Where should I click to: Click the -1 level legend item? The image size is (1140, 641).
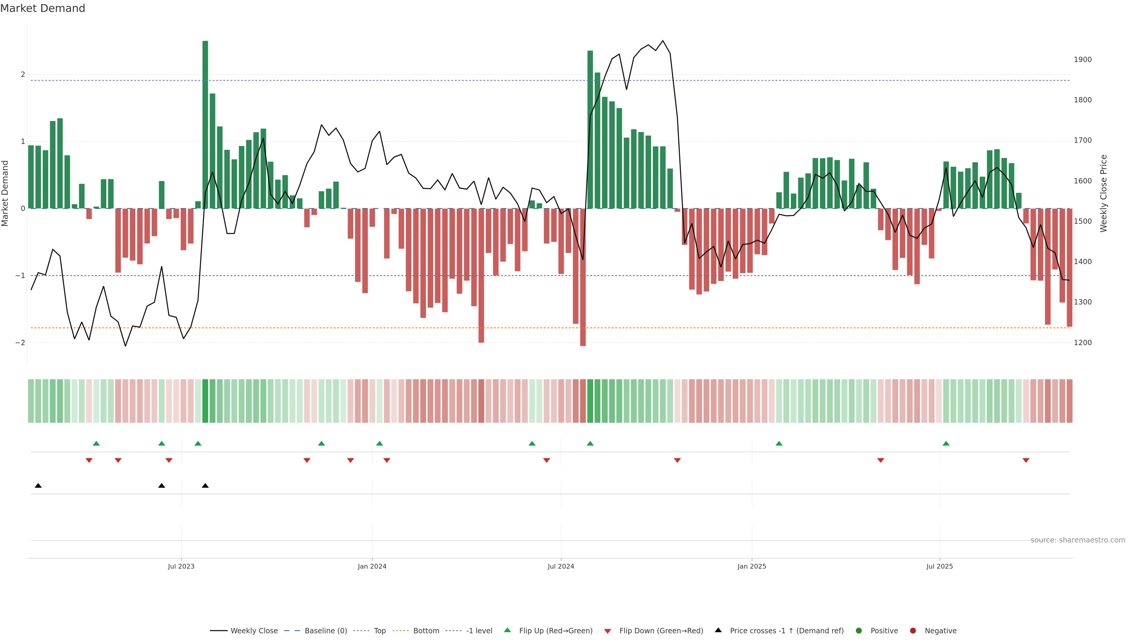(479, 631)
